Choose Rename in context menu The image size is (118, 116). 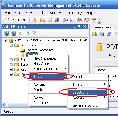[x=48, y=85]
